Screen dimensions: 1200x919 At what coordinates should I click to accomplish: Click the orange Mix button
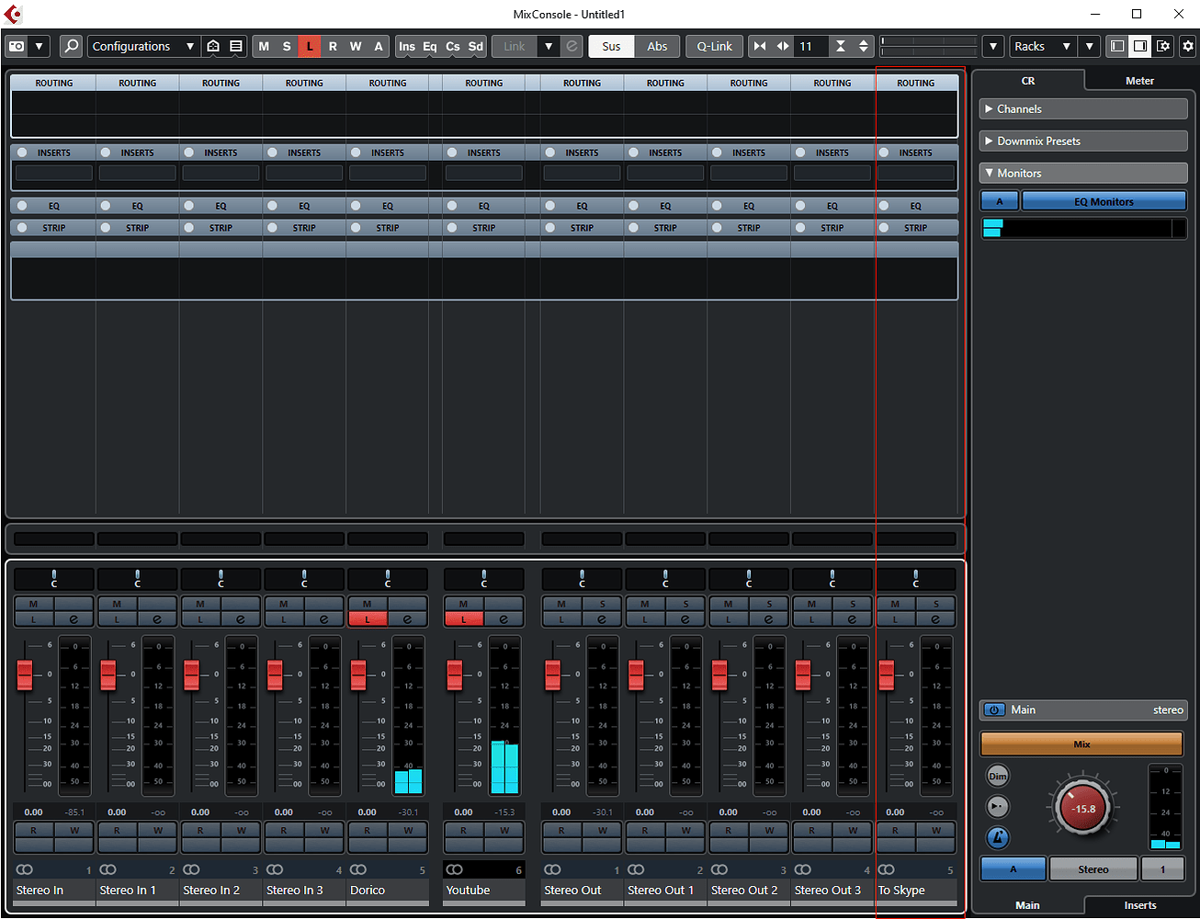click(x=1081, y=744)
